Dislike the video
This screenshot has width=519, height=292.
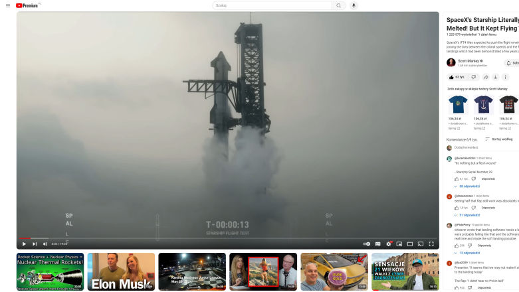tap(474, 77)
